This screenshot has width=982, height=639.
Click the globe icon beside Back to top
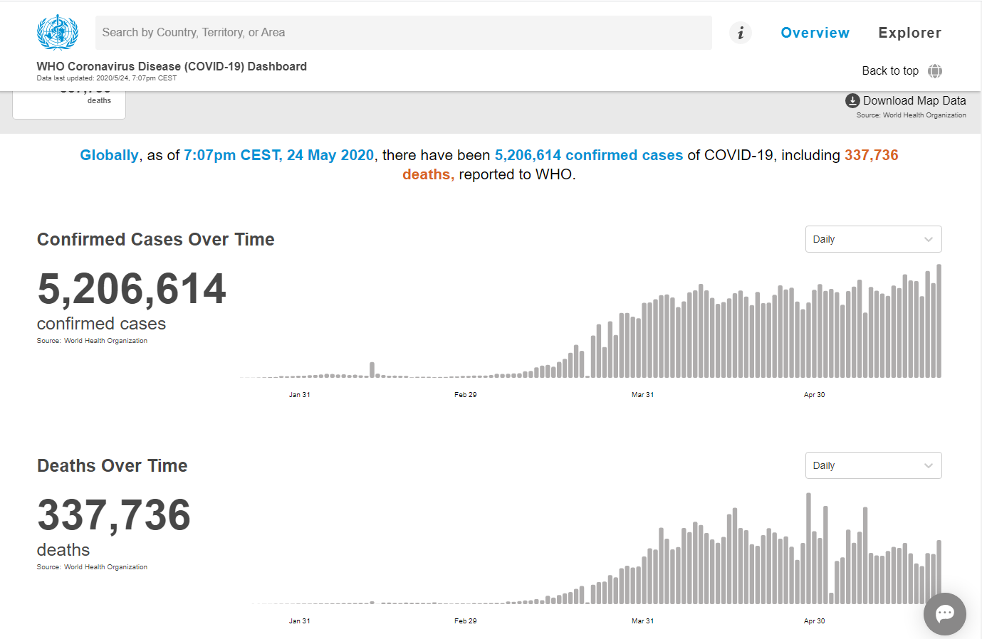coord(935,71)
